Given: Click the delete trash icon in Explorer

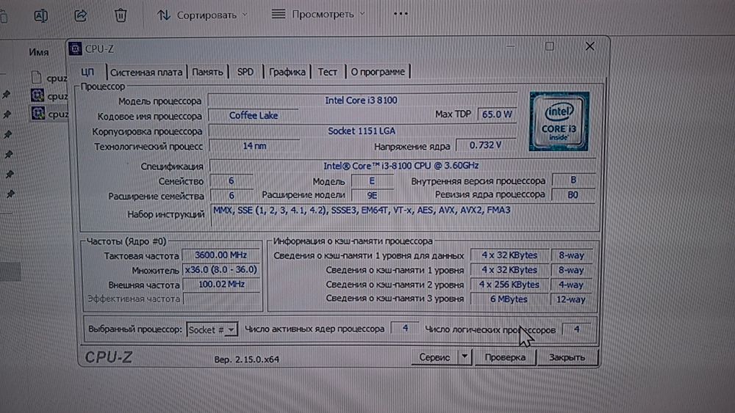Looking at the screenshot, I should click(x=121, y=15).
